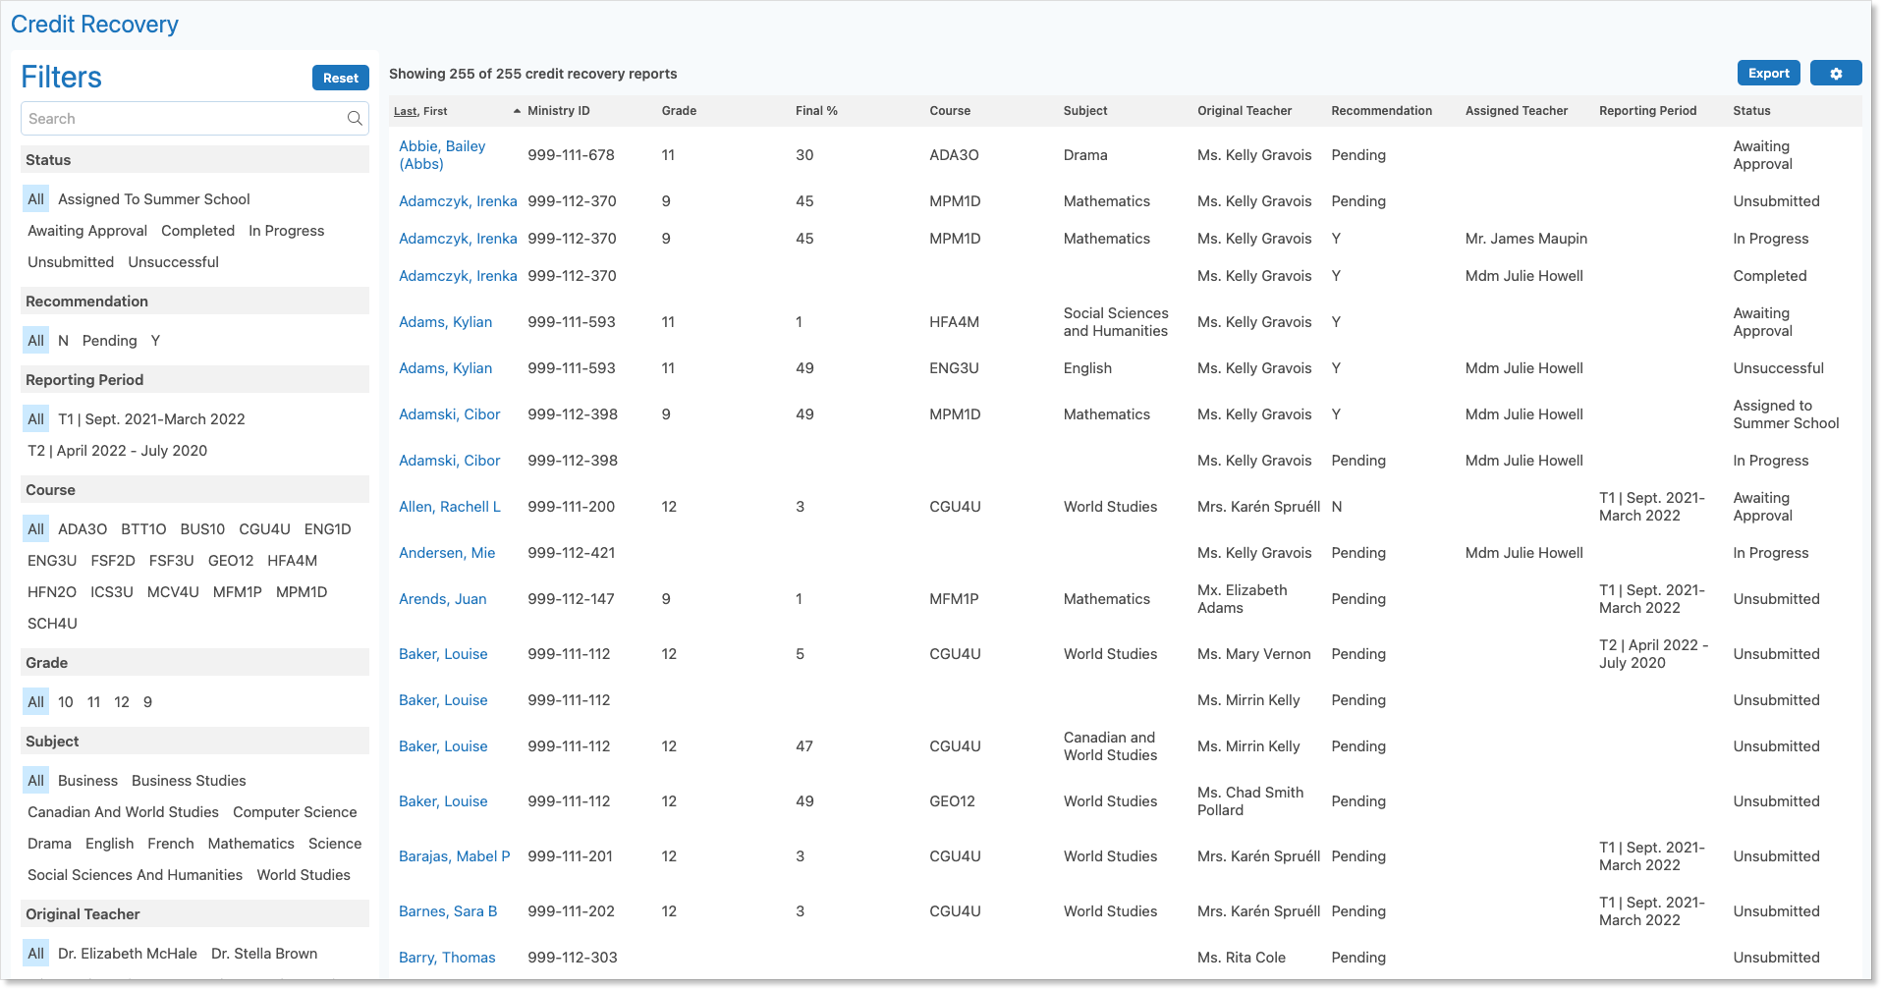
Task: Filter grade by 9
Action: pyautogui.click(x=147, y=702)
